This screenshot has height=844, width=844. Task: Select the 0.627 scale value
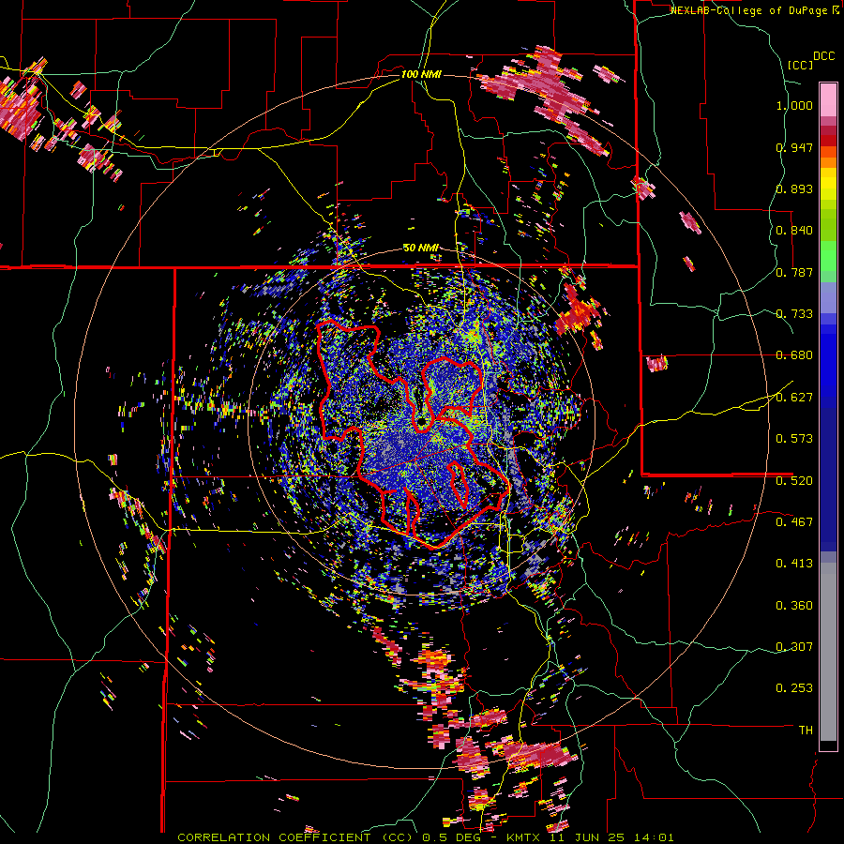click(794, 398)
